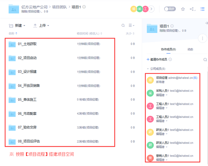Click 邀请协作成员 to invite collaborators

click(x=157, y=59)
